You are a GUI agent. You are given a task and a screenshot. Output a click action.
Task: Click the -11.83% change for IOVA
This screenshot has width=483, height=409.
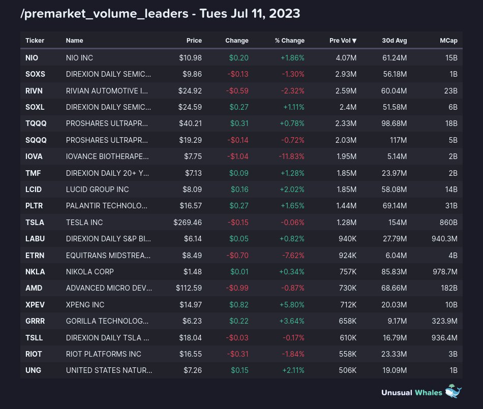click(x=291, y=156)
